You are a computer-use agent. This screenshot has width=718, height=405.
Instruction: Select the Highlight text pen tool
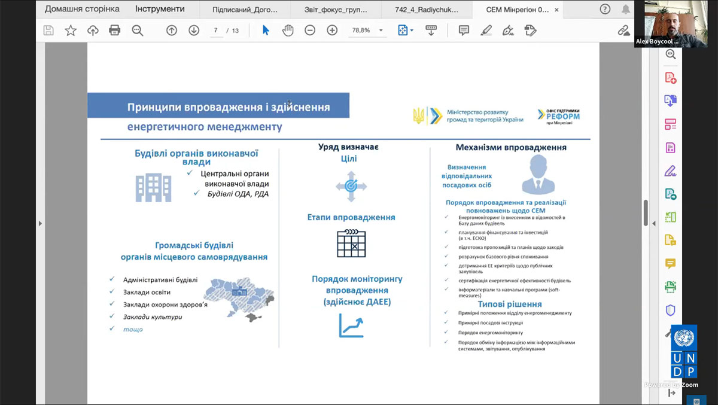[x=486, y=31]
